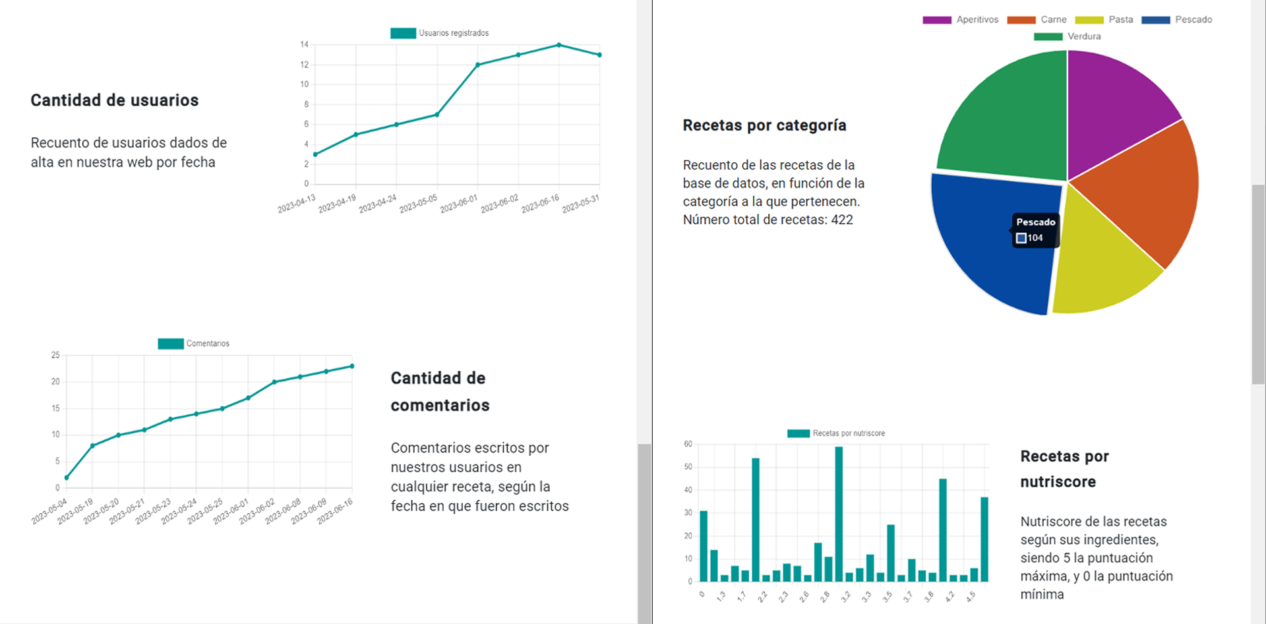Hide the Verdura category in pie legend
Image resolution: width=1266 pixels, height=624 pixels.
[1048, 36]
